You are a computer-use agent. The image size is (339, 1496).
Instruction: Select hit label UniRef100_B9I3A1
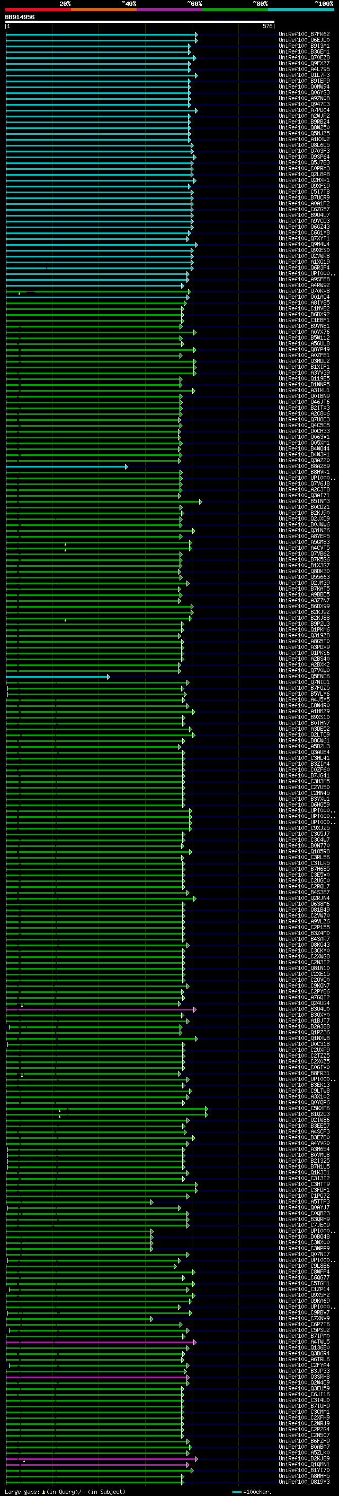(x=304, y=46)
